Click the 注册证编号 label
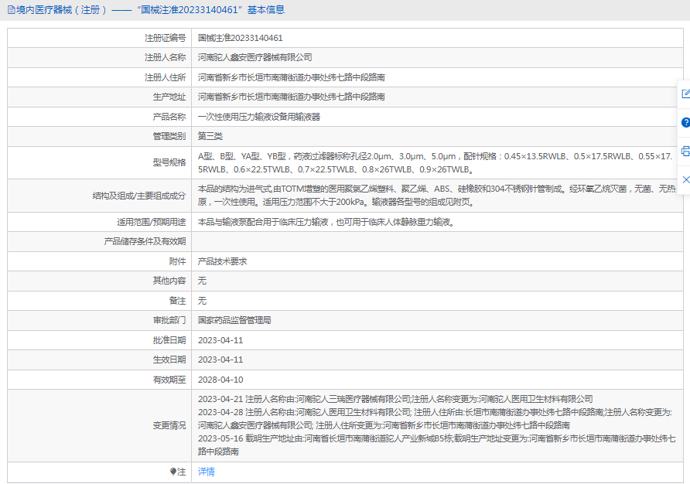This screenshot has height=484, width=690. point(166,38)
